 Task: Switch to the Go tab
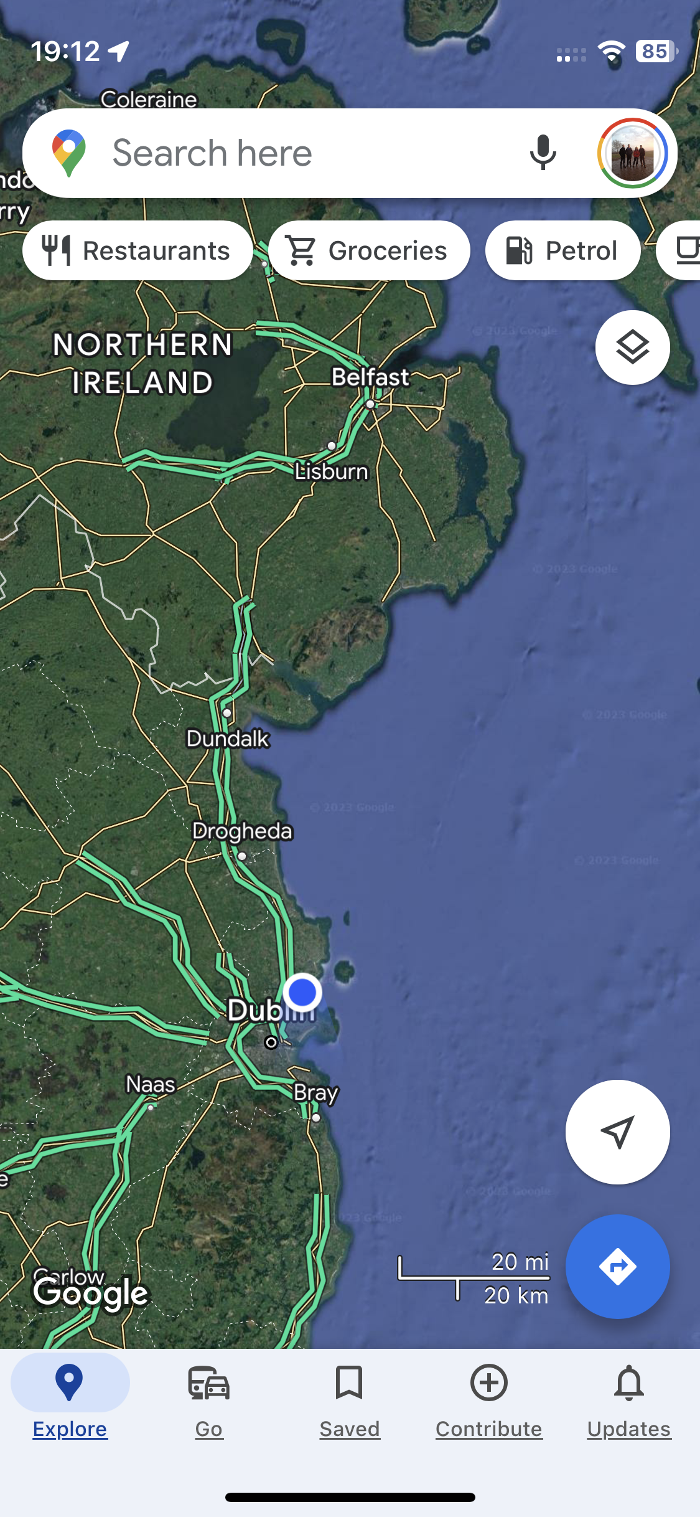click(209, 1401)
